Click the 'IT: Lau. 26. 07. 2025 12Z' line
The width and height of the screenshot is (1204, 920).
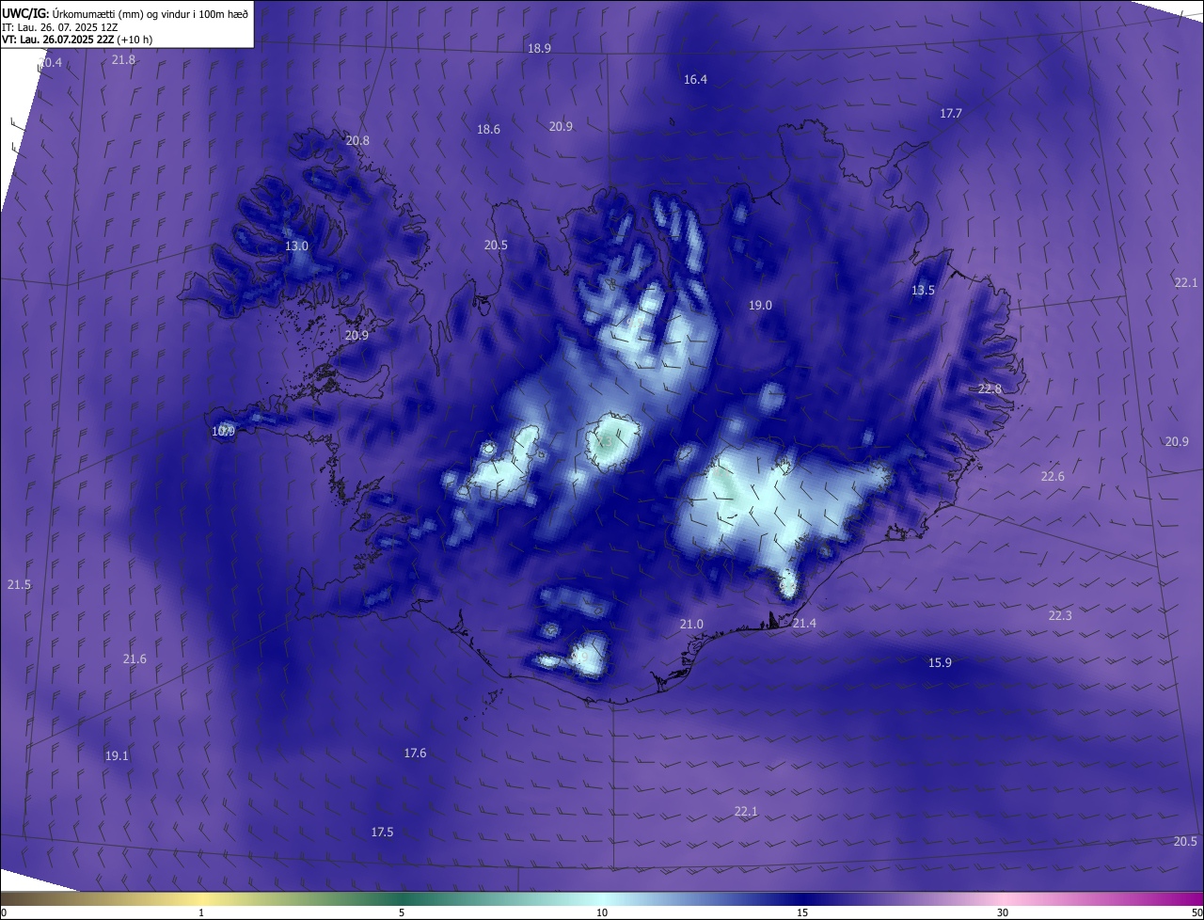[59, 26]
